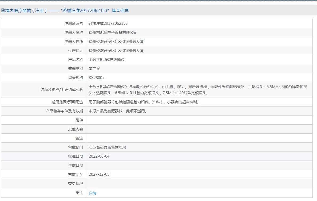Click the 结构及组成/主要组成成分 label
Image resolution: width=317 pixels, height=201 pixels.
click(62, 90)
